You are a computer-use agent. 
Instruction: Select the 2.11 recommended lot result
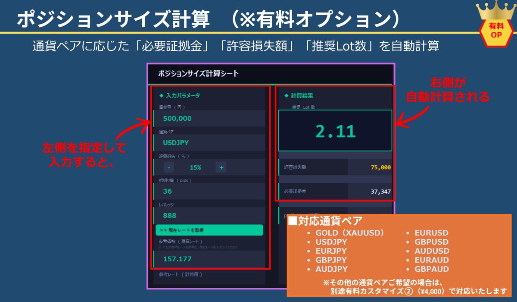[335, 131]
